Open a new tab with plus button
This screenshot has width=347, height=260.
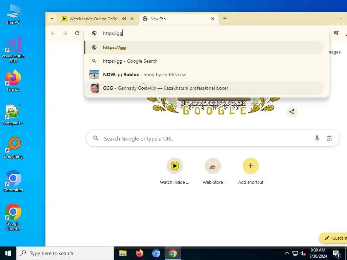(x=225, y=19)
